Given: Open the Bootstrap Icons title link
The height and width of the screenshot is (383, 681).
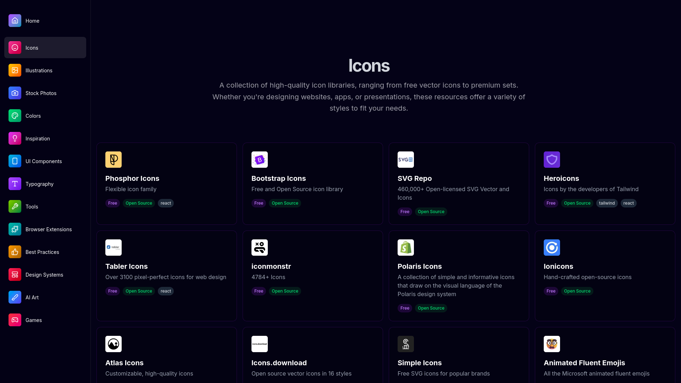Looking at the screenshot, I should 278,178.
